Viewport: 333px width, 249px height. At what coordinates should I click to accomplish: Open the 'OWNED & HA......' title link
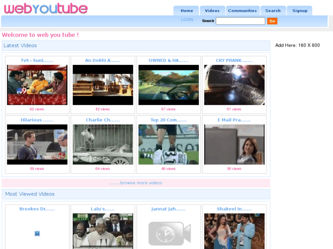169,60
